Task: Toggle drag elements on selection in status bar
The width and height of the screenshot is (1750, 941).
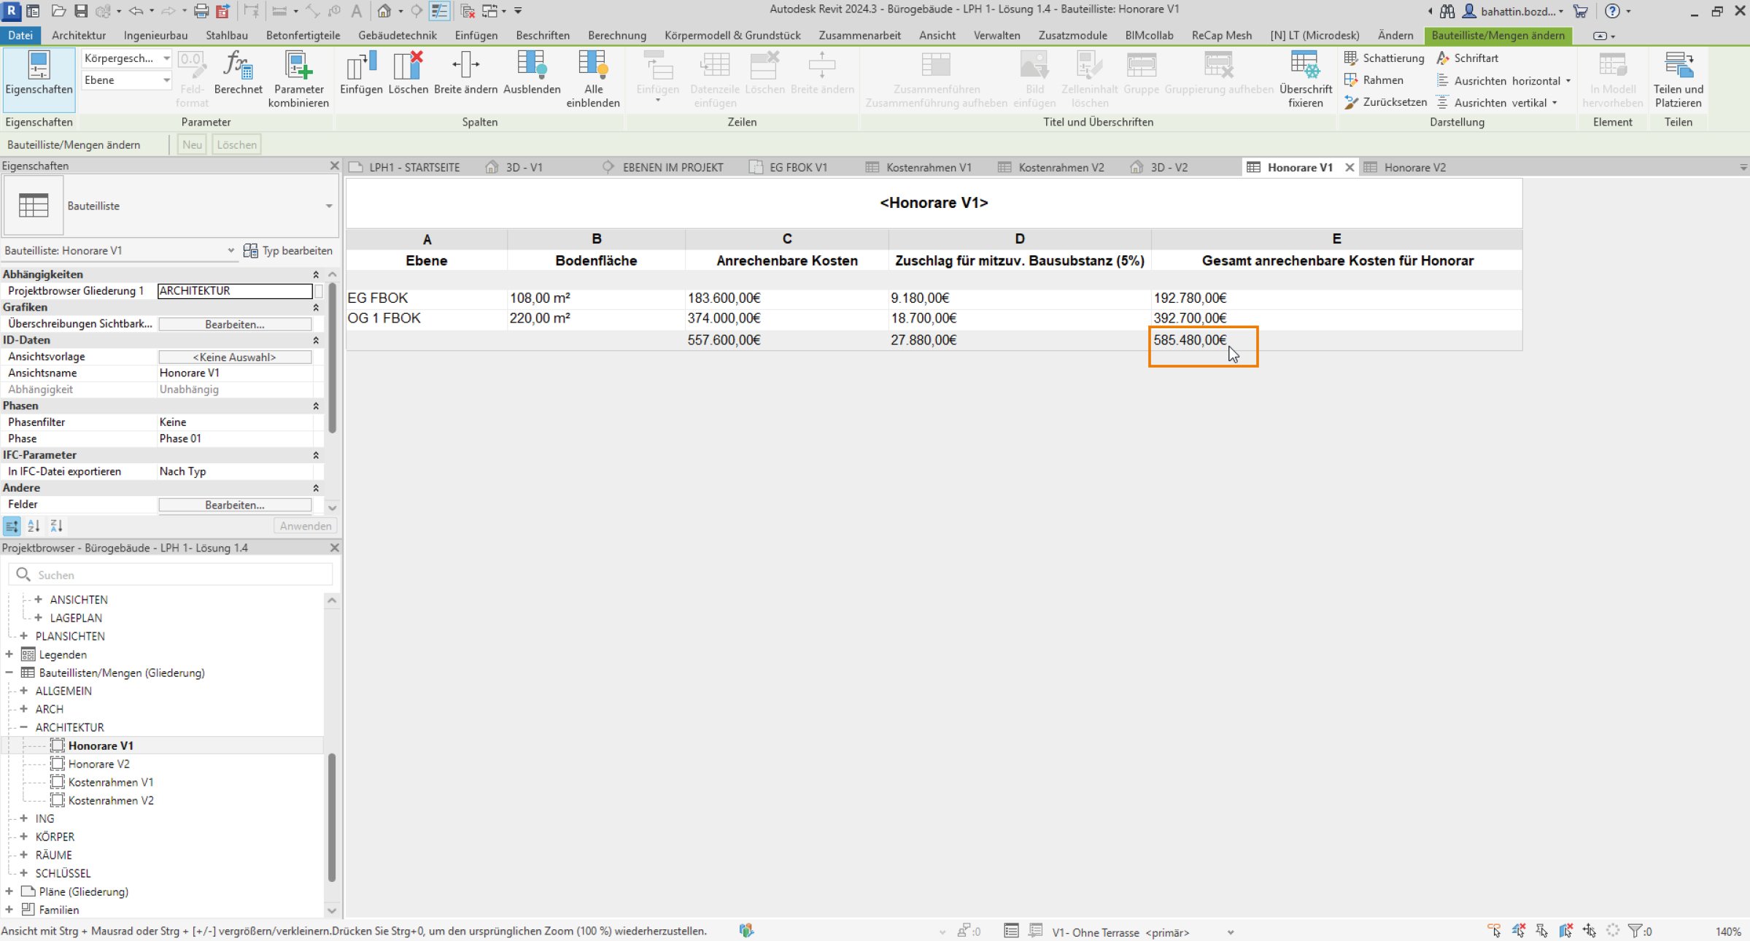Action: click(1590, 931)
